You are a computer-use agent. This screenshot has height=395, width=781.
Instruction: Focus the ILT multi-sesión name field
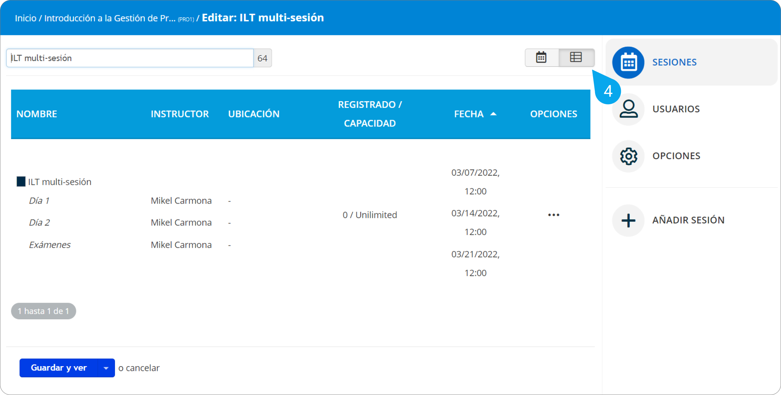(130, 58)
